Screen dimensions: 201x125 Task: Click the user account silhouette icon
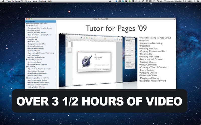(x=194, y=1)
